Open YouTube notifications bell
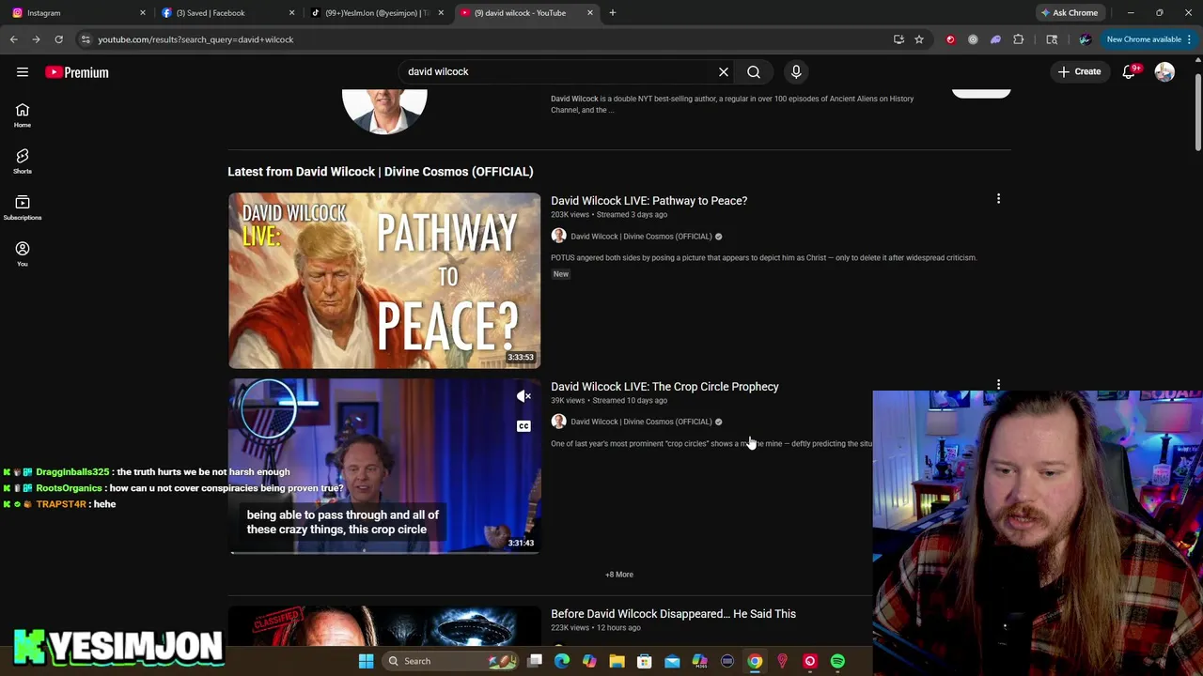Screen dimensions: 1203x676 click(x=1129, y=72)
